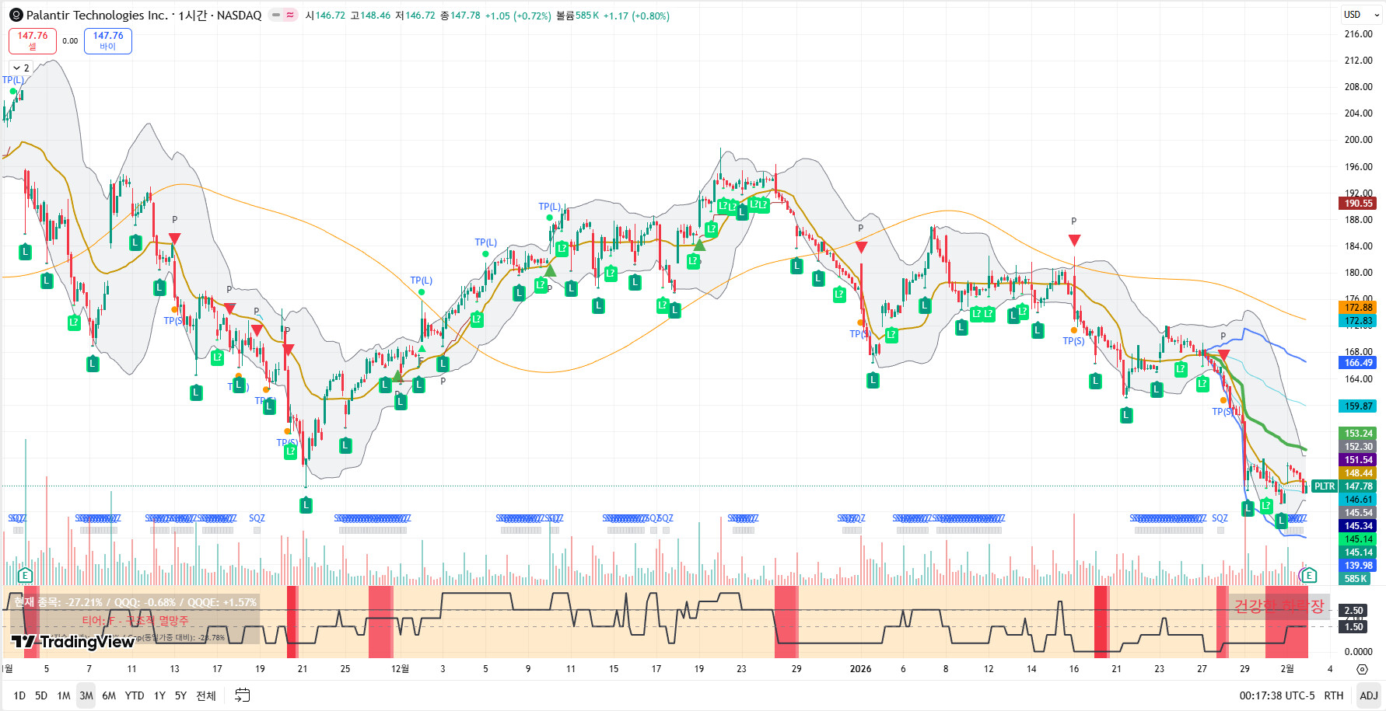This screenshot has width=1386, height=711.
Task: Click the pink approximate-sign pill in the header
Action: click(x=290, y=15)
